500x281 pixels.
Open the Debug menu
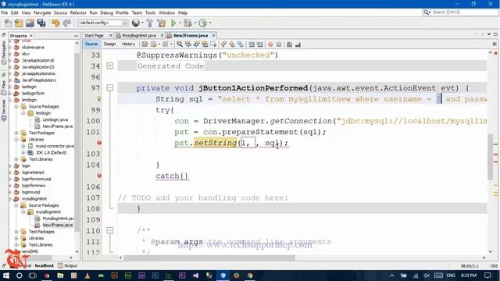tap(106, 12)
